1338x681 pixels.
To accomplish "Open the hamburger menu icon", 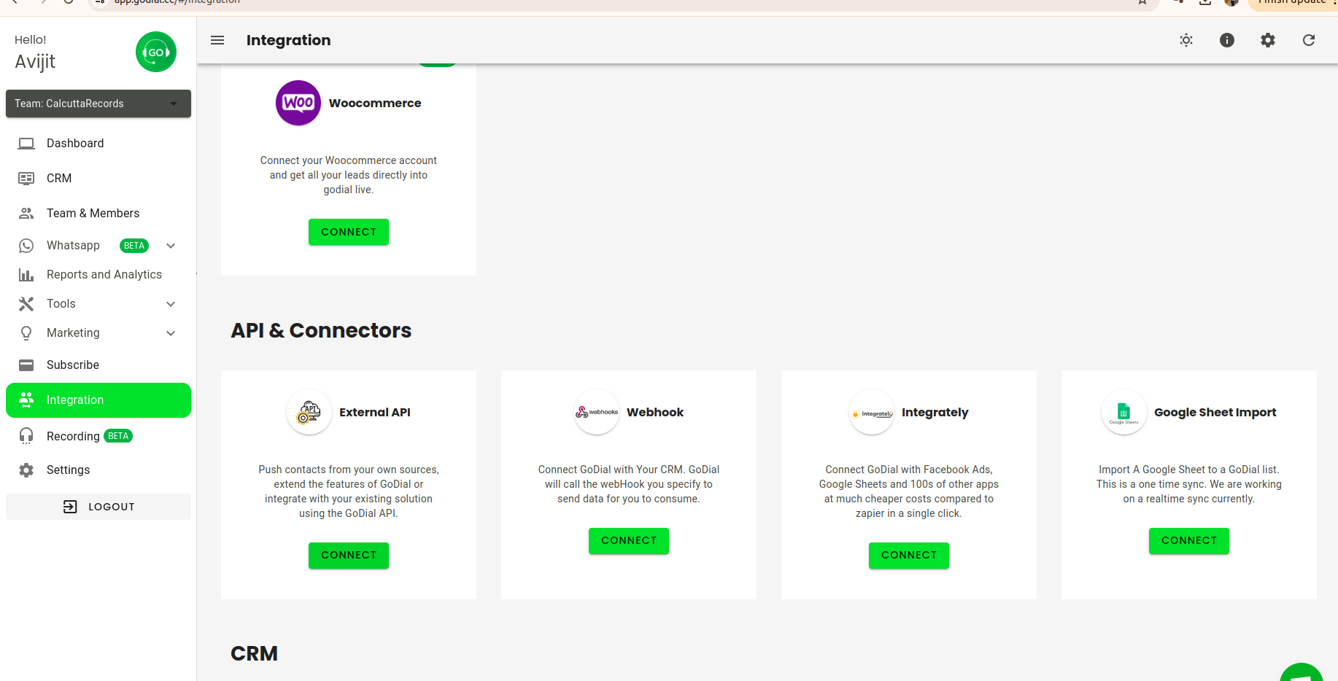I will [x=217, y=40].
